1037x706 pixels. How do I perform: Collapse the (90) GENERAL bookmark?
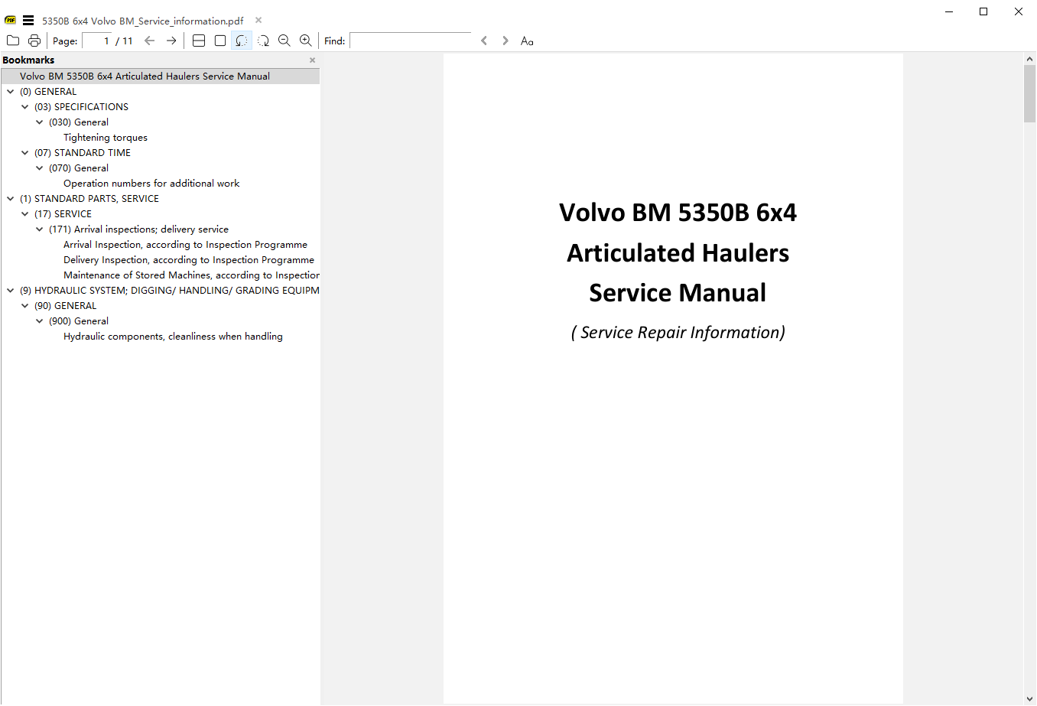click(25, 305)
